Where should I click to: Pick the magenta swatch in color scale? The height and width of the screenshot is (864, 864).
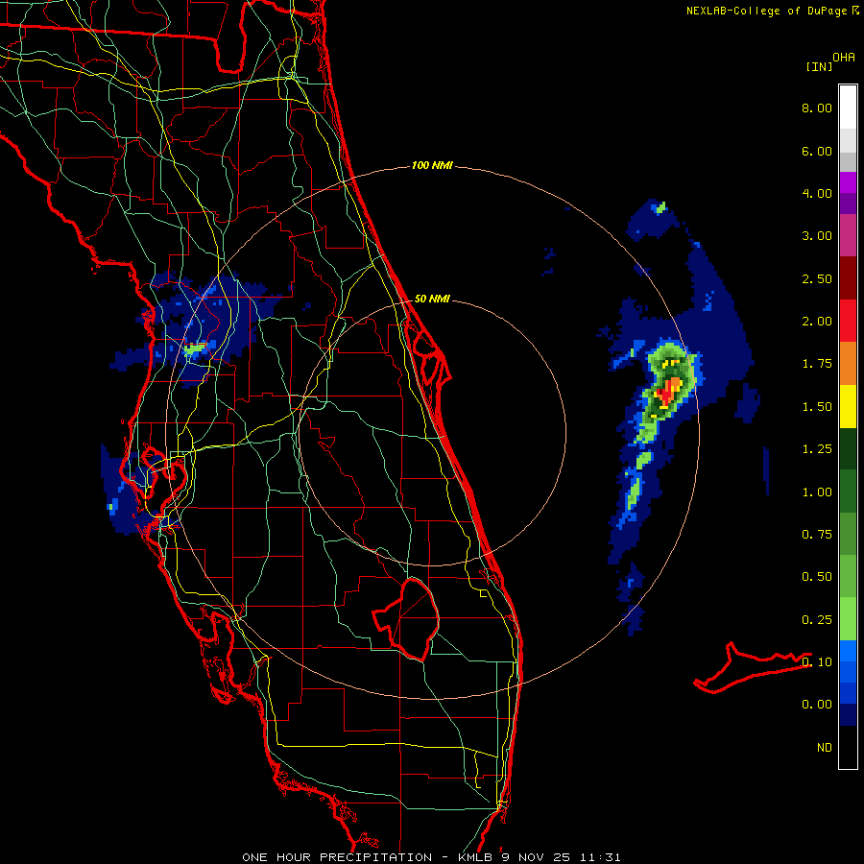coord(848,182)
